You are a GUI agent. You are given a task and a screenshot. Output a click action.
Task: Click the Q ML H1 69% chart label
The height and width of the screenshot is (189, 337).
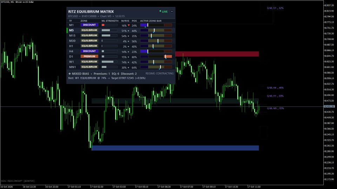[275, 96]
